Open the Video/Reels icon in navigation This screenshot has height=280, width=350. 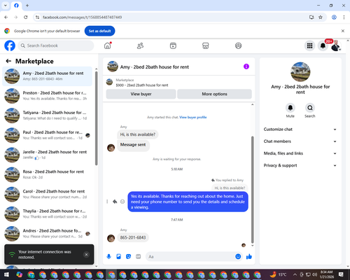(x=173, y=45)
